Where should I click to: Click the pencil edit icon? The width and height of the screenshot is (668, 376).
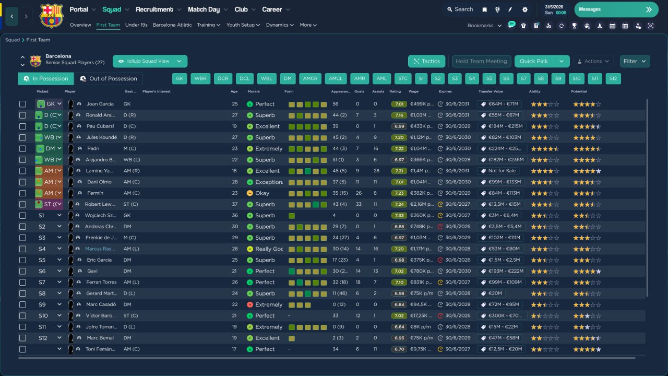[x=510, y=9]
